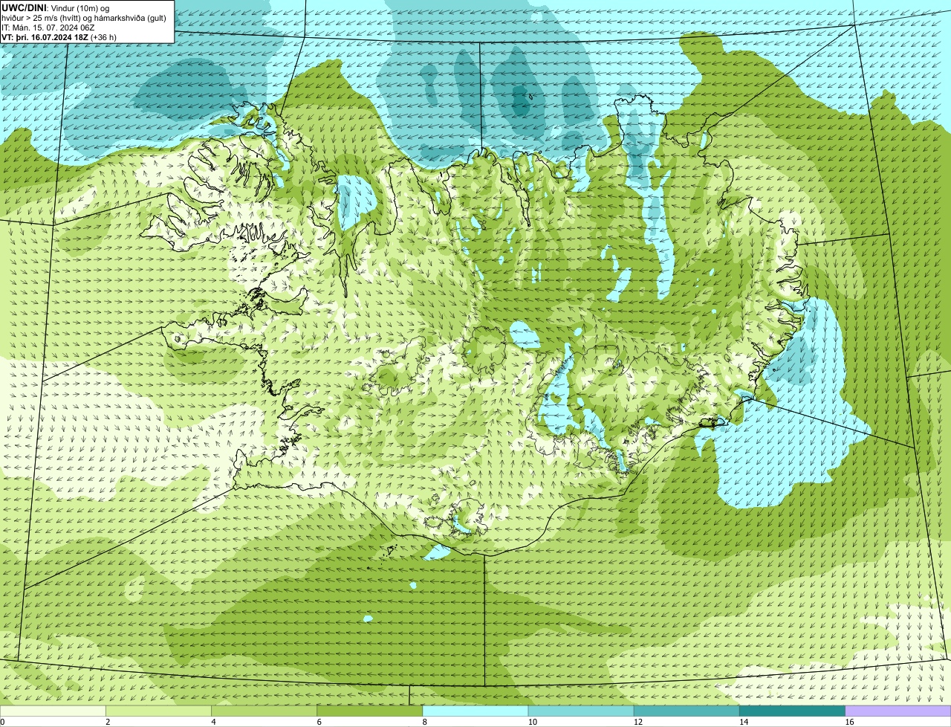The width and height of the screenshot is (951, 727).
Task: Click the 'IT: Mán. 15. 07. 2024 06Z' line
Action: tap(48, 27)
